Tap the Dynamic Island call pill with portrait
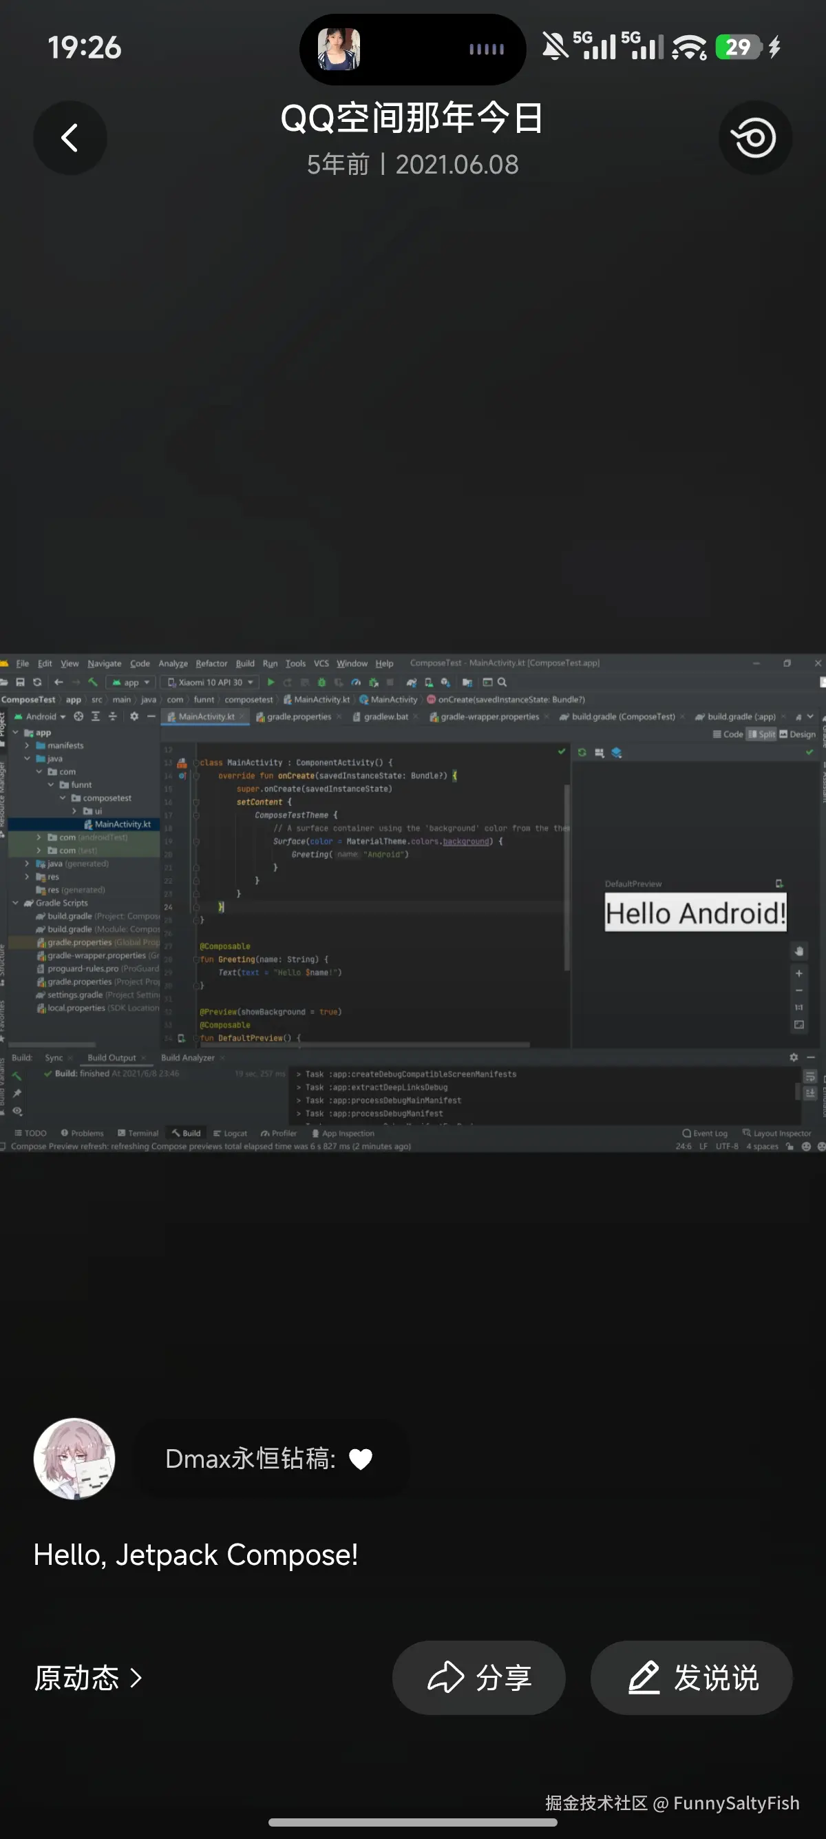This screenshot has width=826, height=1839. point(412,50)
